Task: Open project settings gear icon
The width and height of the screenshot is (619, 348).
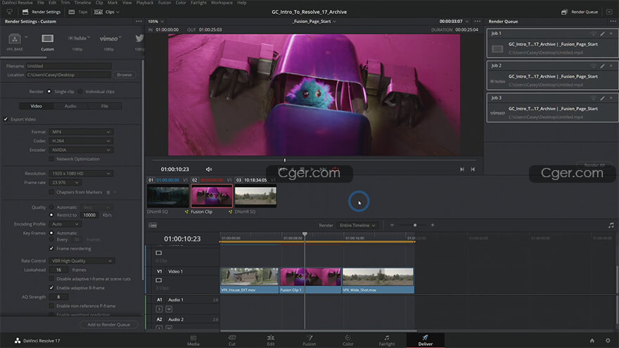Action: [x=608, y=340]
